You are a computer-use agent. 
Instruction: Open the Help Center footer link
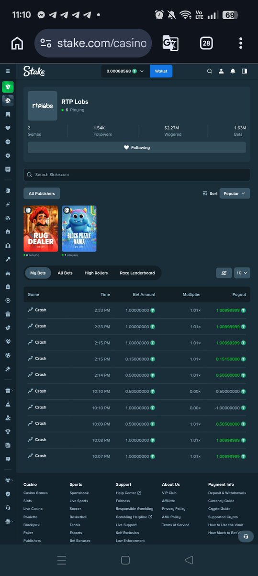(x=128, y=493)
